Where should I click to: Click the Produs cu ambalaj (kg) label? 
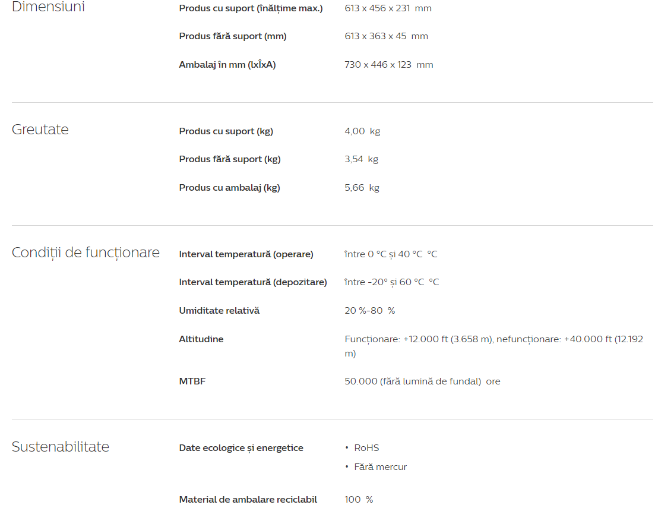(230, 188)
